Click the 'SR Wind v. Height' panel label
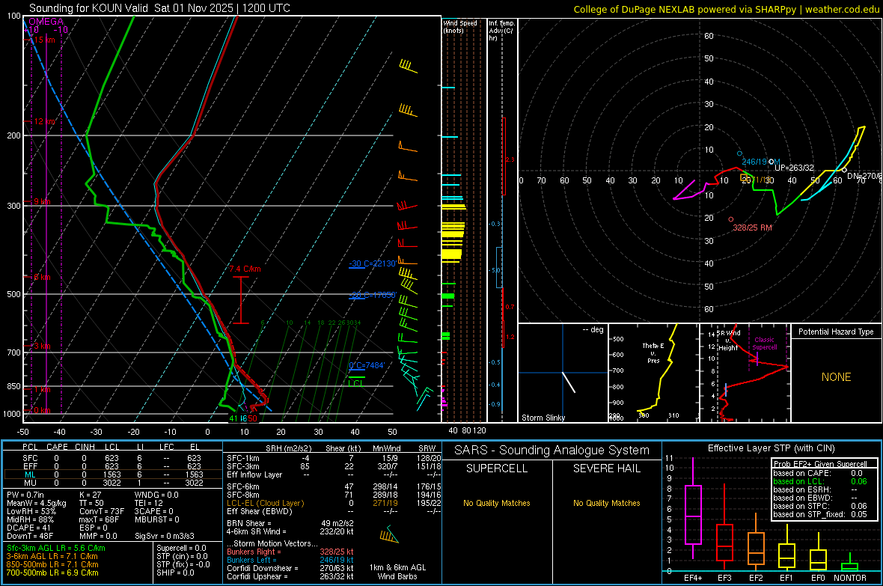883x586 pixels. coord(729,341)
